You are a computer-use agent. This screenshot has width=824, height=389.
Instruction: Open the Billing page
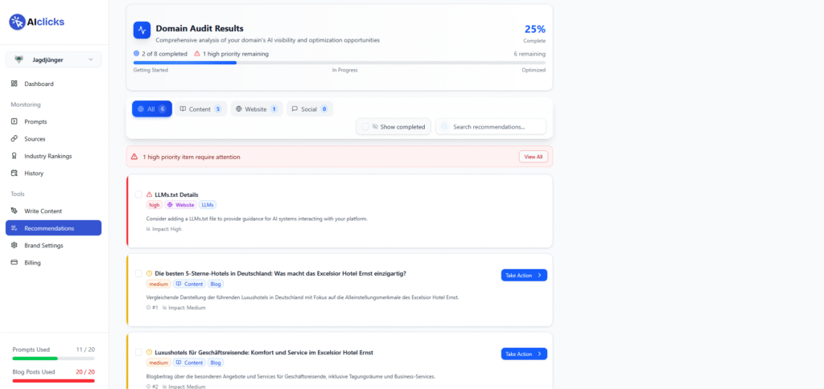tap(32, 263)
